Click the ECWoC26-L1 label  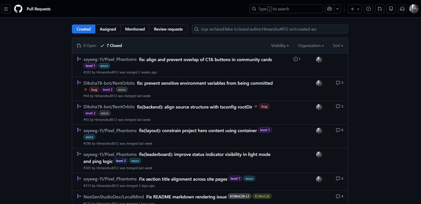pos(239,196)
